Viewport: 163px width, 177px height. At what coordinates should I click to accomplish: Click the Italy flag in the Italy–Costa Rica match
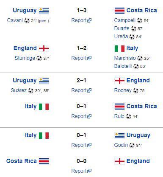(44, 107)
